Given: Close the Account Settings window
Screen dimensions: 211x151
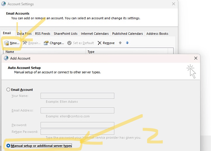Looking at the screenshot, I should [x=174, y=4].
